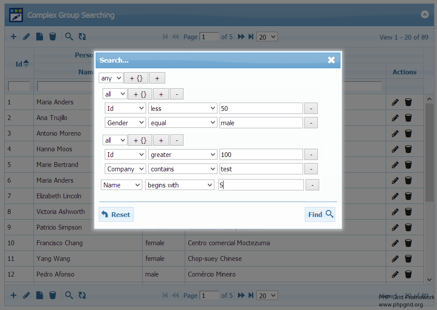Add a subgroup with top-level '+ {}' button
This screenshot has height=310, width=437.
136,78
